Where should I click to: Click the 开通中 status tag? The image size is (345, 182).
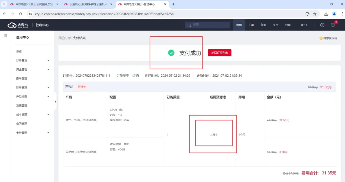82,87
